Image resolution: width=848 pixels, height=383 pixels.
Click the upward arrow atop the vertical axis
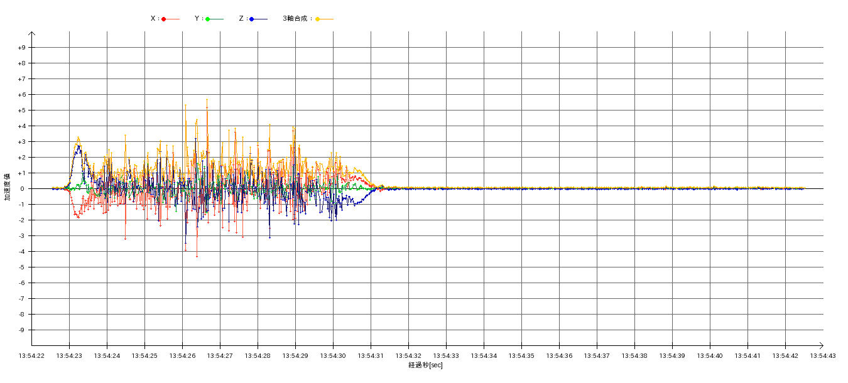tap(31, 34)
